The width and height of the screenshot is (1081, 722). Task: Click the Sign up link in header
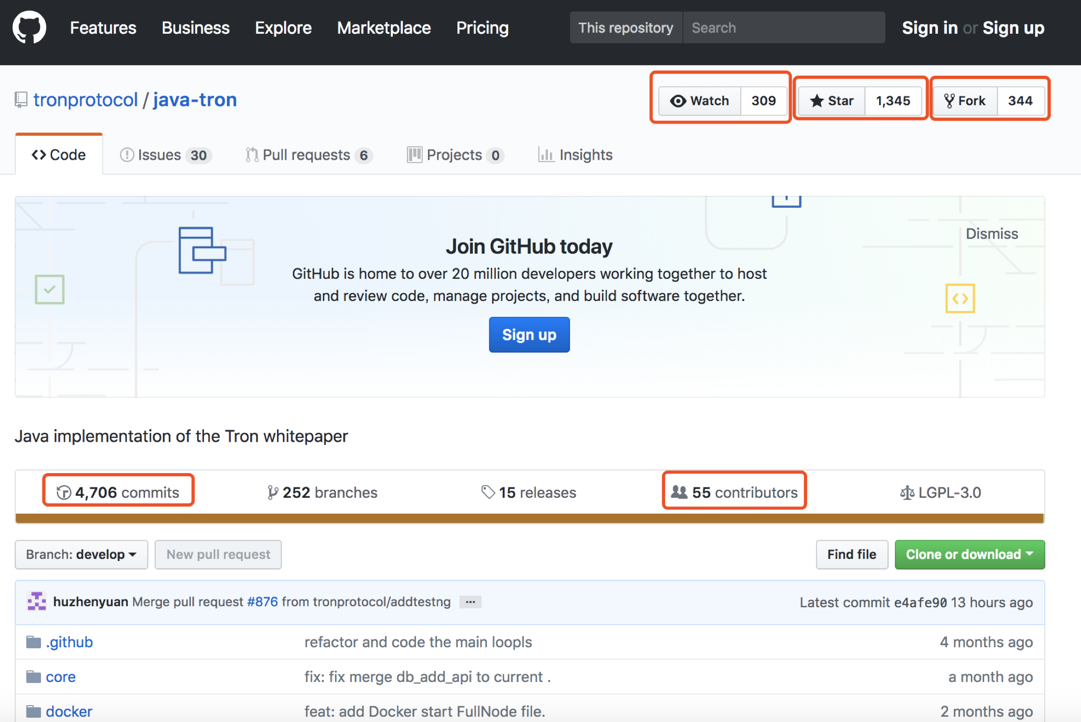coord(1014,28)
